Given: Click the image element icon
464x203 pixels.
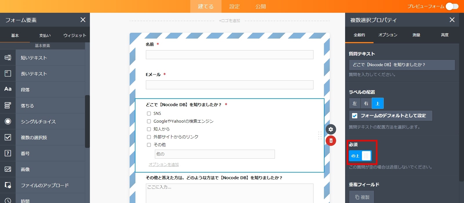Looking at the screenshot, I should point(8,169).
